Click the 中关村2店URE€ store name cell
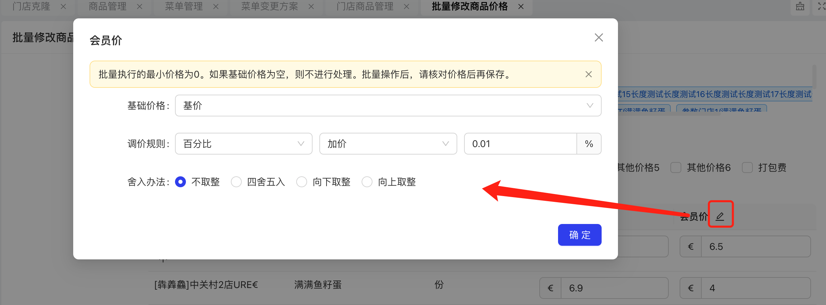The image size is (826, 305). (x=206, y=285)
